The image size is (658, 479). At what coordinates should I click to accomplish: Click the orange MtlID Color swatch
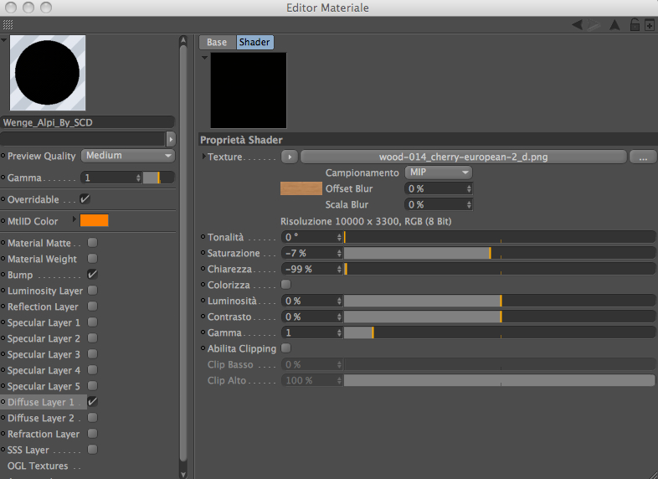point(95,221)
